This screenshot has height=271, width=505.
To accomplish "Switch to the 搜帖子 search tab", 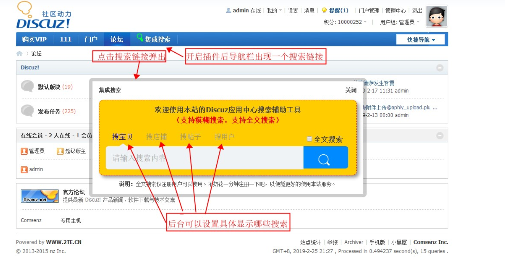I will [190, 137].
